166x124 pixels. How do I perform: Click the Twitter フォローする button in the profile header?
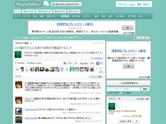point(143,99)
